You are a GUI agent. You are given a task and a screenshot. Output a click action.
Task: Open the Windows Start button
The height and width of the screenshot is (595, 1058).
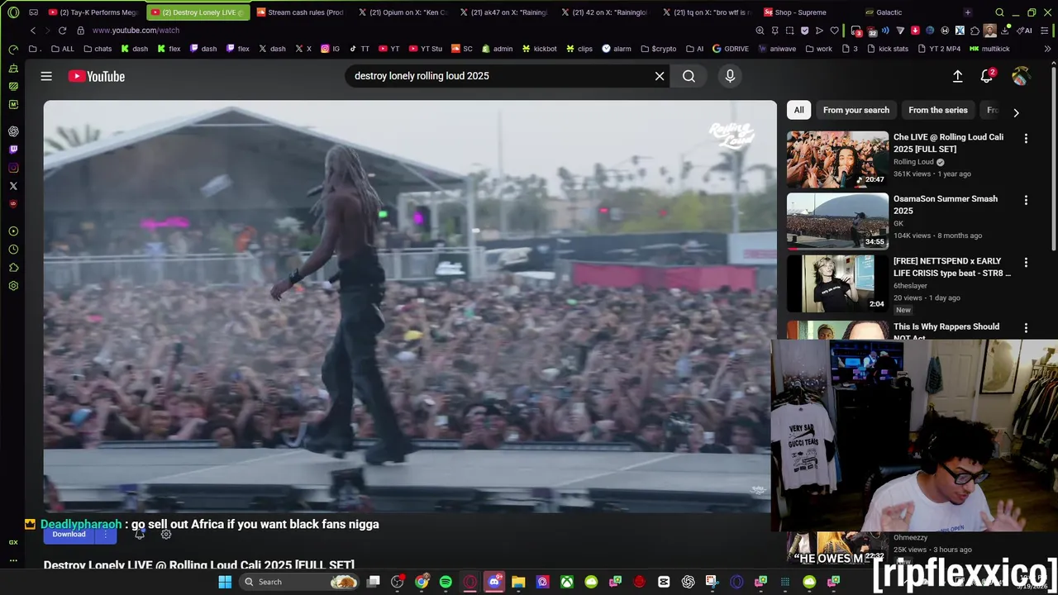click(225, 582)
